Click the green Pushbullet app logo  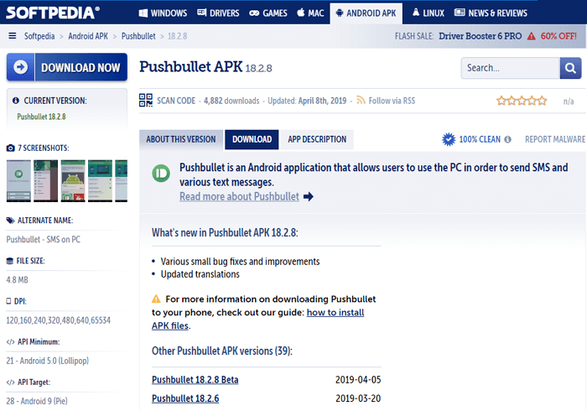pyautogui.click(x=161, y=174)
